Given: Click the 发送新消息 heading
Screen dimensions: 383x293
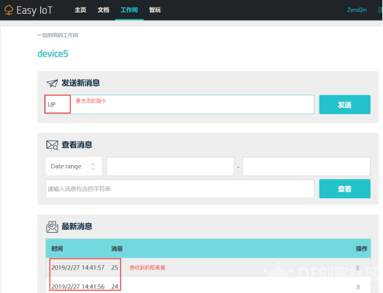Looking at the screenshot, I should (x=81, y=83).
